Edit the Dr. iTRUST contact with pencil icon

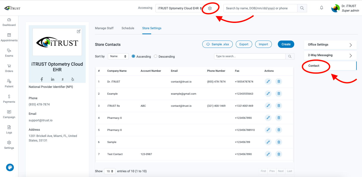point(268,81)
